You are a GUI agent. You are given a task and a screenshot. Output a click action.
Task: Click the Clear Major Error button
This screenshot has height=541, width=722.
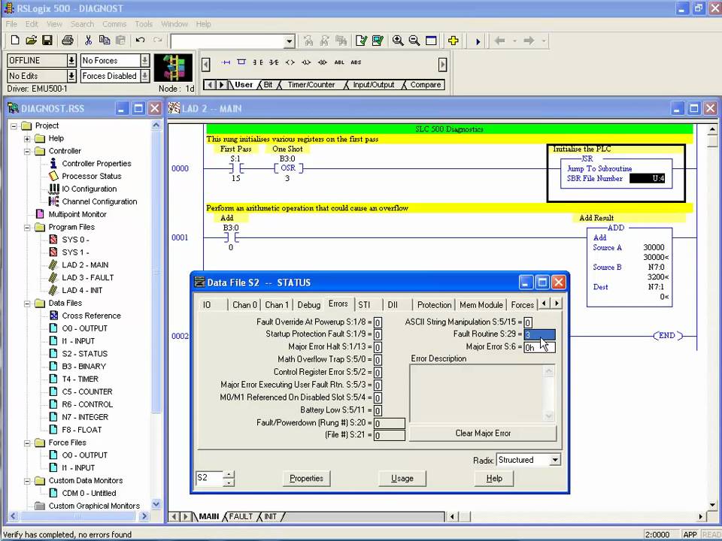click(x=483, y=433)
